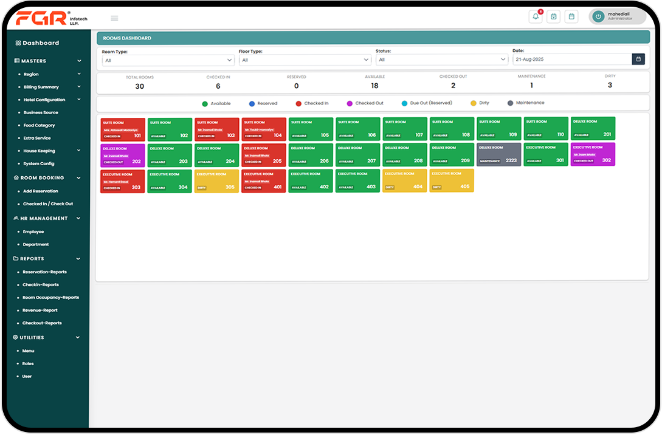Open the date picker calendar button
The height and width of the screenshot is (435, 662).
(638, 60)
